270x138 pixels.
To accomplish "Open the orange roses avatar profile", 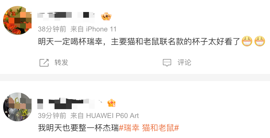I will point(18,20).
